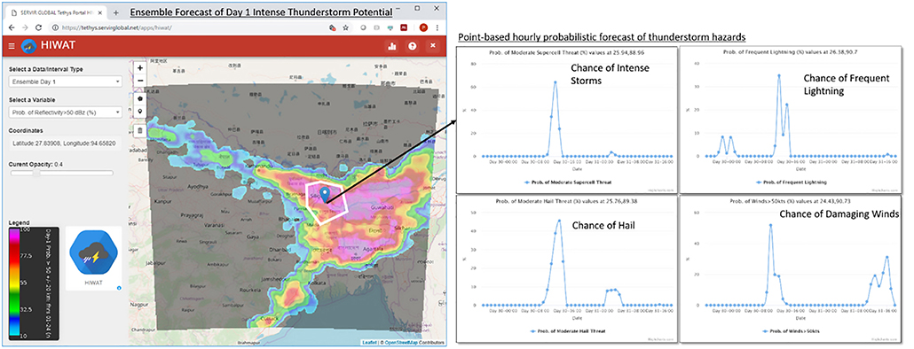Expand the Ensemble Day 1 dropdown
This screenshot has width=914, height=349.
(x=65, y=81)
